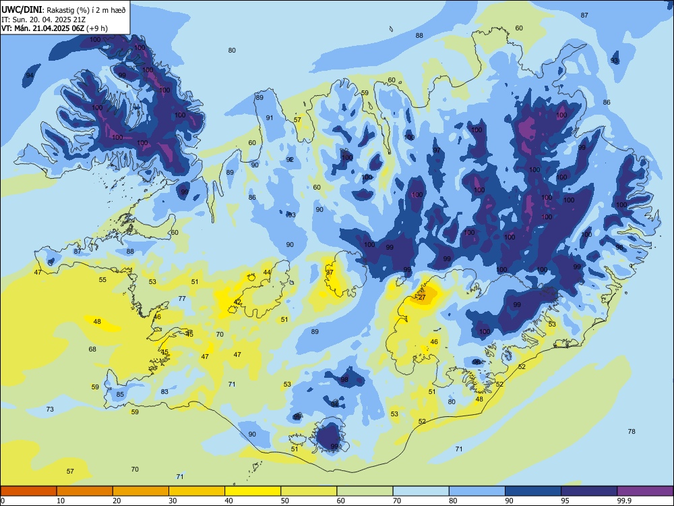Viewport: 674px width, 506px height.
Task: Click the "30" legend tick label
Action: pos(173,501)
